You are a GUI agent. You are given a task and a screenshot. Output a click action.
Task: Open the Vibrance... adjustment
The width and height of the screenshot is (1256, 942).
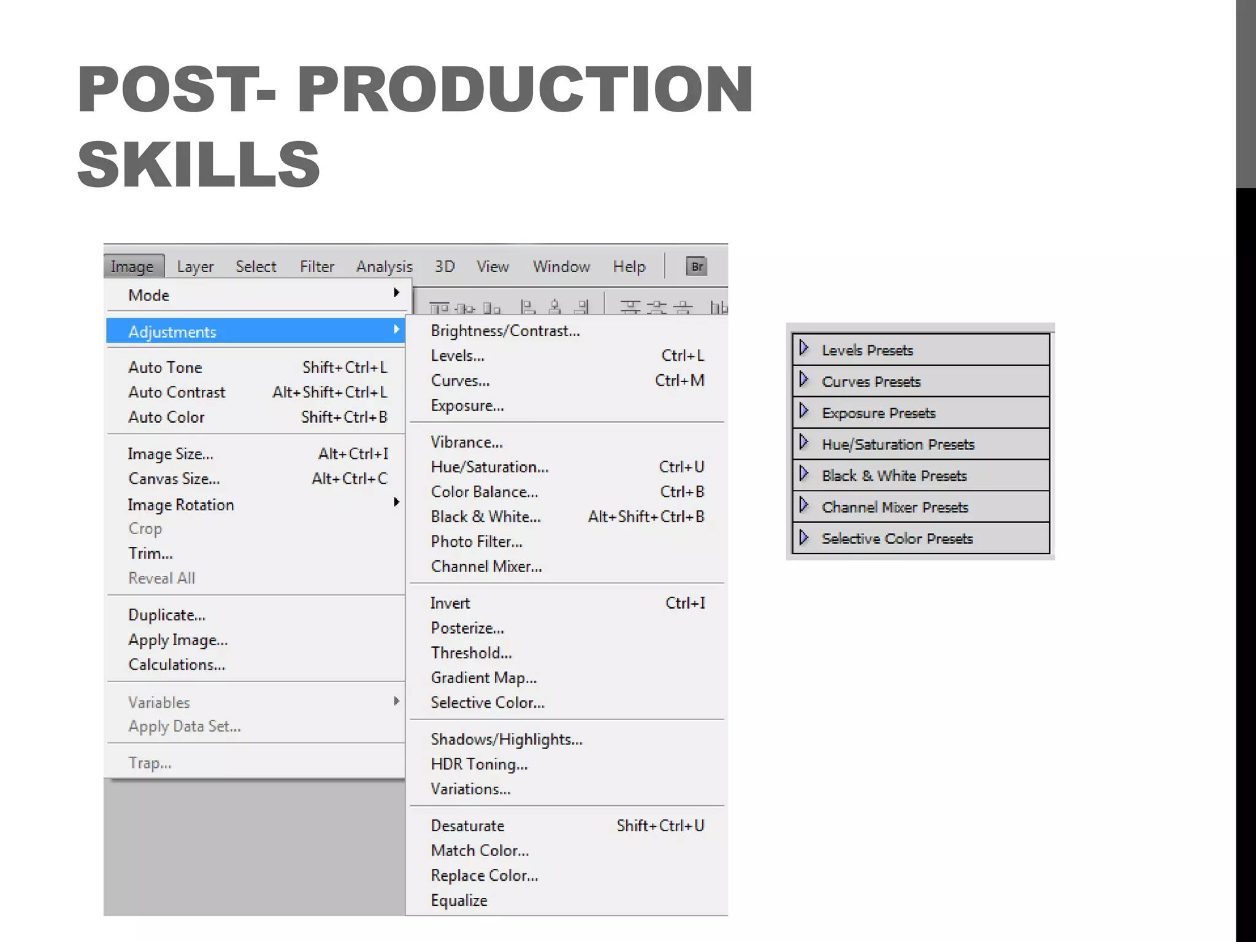tap(567, 442)
